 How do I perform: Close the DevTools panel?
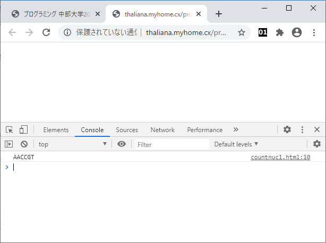click(x=317, y=130)
